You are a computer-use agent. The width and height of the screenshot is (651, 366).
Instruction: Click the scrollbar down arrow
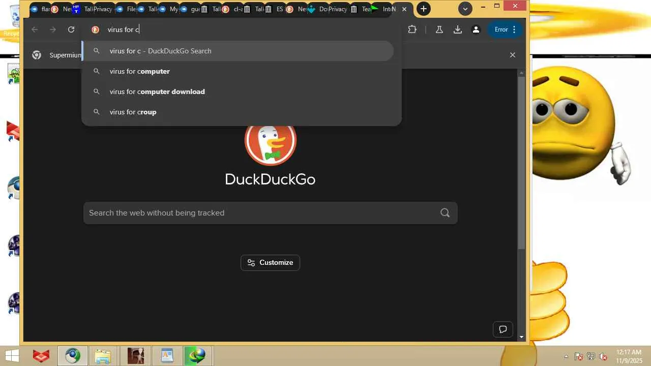pos(521,337)
